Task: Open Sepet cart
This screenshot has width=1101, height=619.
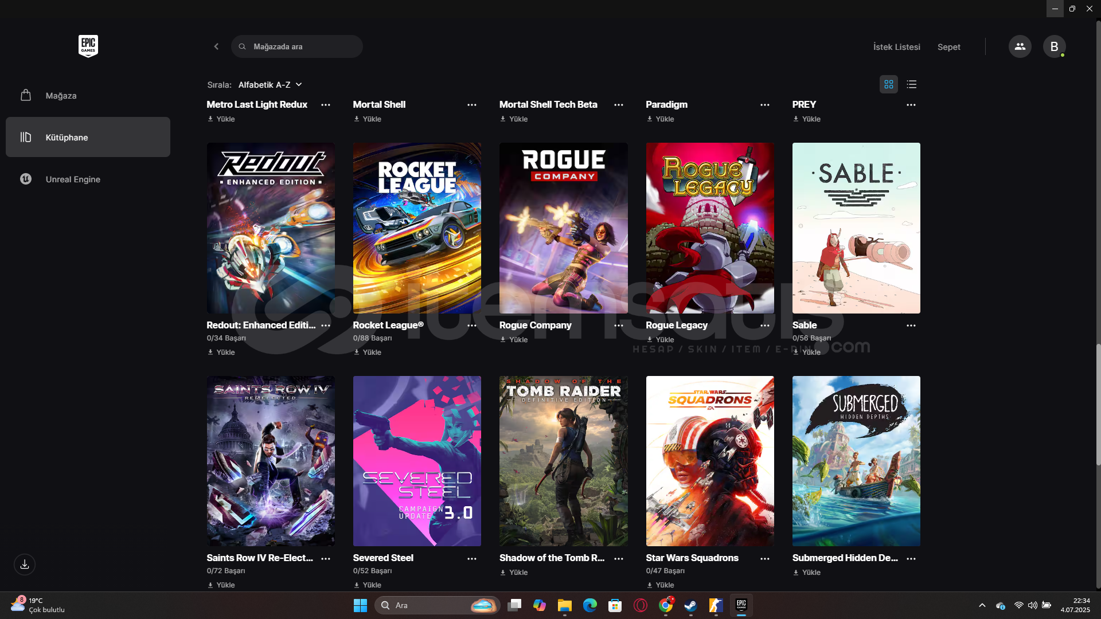Action: [948, 47]
